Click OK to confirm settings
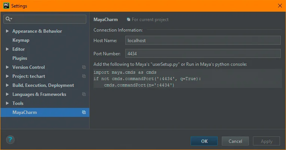The image size is (286, 150). point(204,141)
